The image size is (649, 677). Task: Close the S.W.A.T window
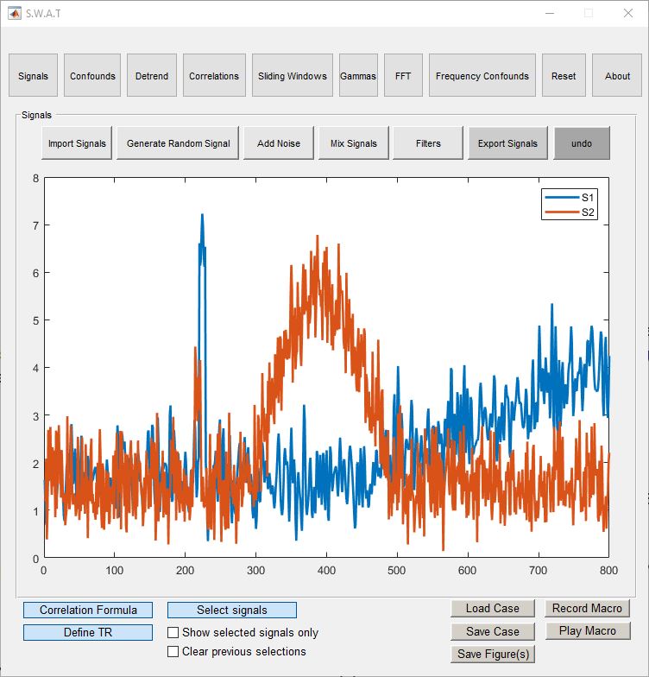pyautogui.click(x=628, y=14)
